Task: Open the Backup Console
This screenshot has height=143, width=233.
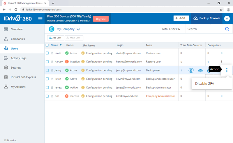Action: tap(207, 18)
